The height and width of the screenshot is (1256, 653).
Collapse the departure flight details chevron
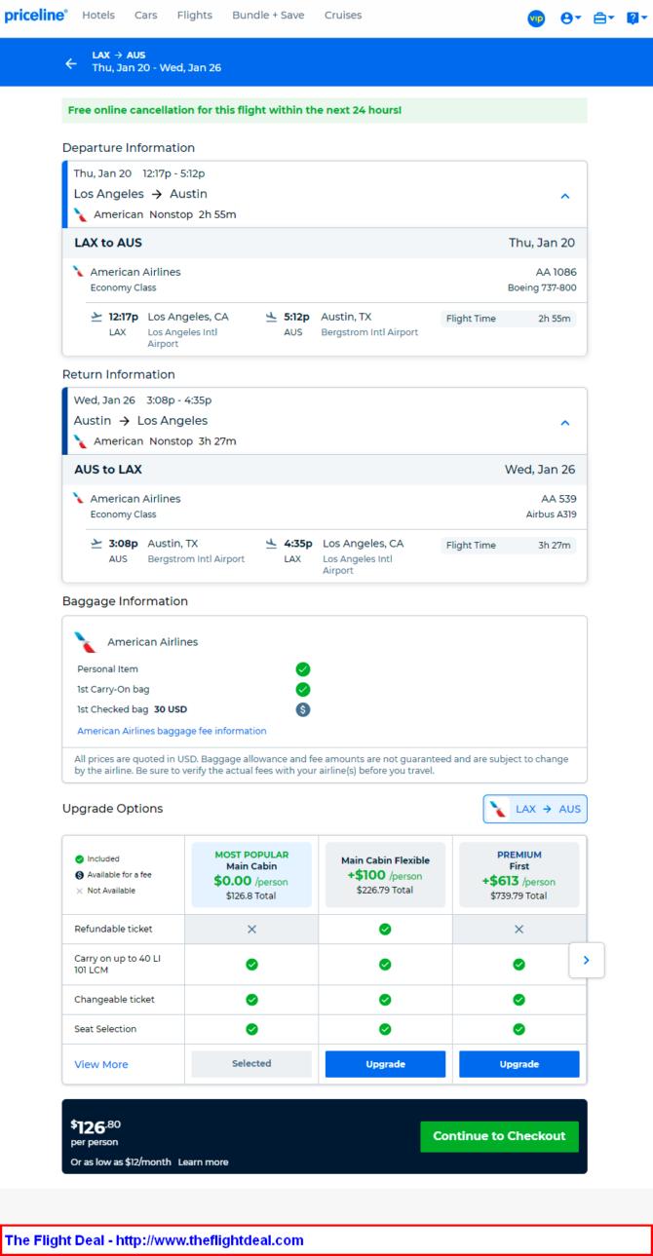564,196
